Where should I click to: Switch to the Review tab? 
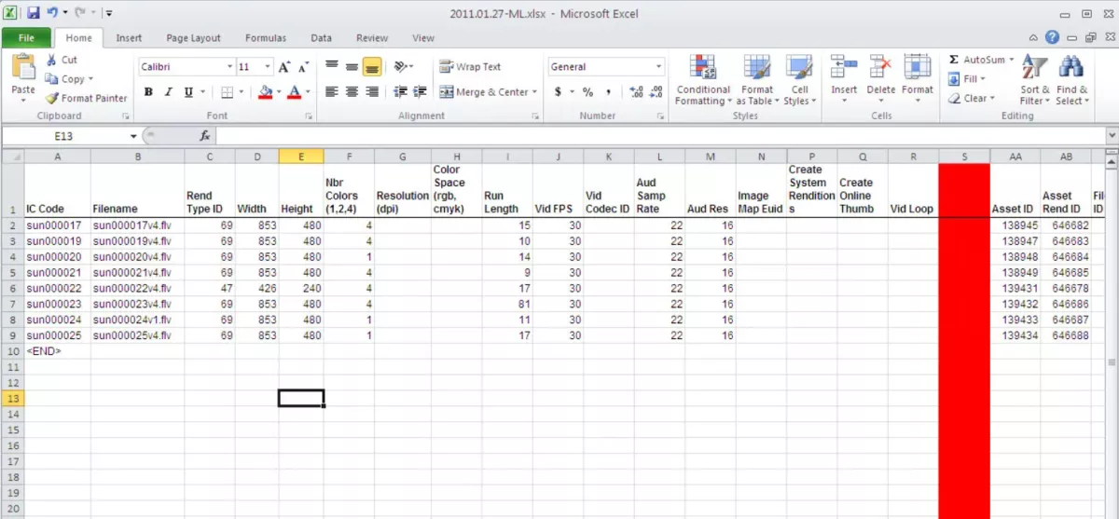point(372,38)
